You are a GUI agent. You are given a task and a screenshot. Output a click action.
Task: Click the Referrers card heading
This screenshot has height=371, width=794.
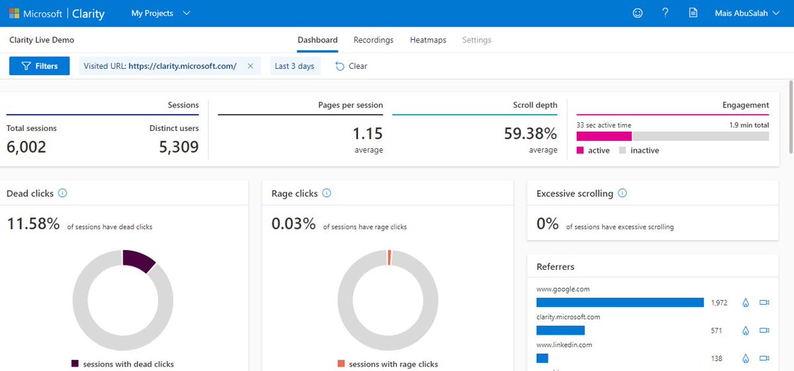556,267
